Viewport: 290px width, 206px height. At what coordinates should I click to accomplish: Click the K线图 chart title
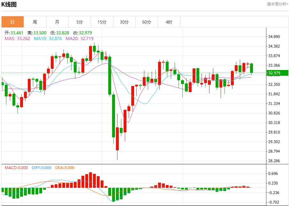(9, 4)
